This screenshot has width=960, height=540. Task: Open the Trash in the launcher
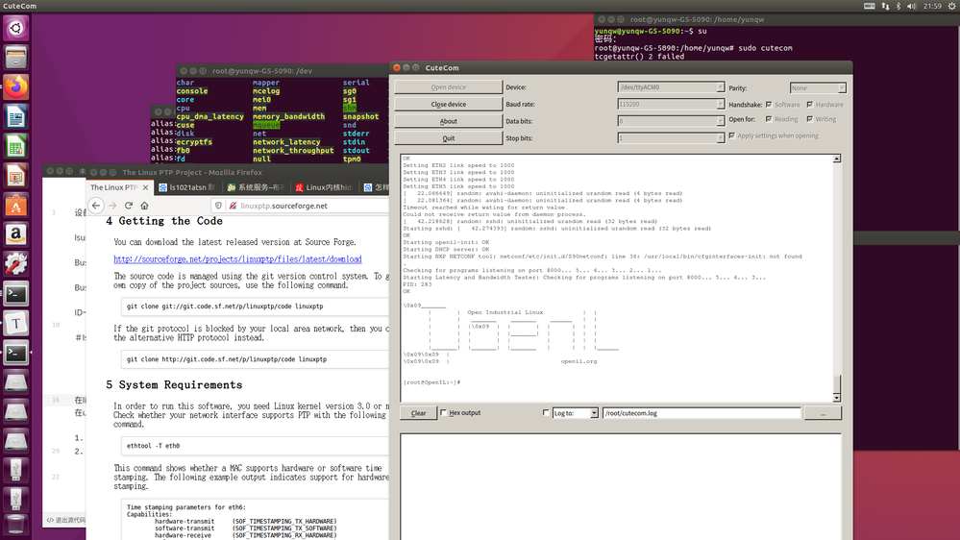pos(16,526)
